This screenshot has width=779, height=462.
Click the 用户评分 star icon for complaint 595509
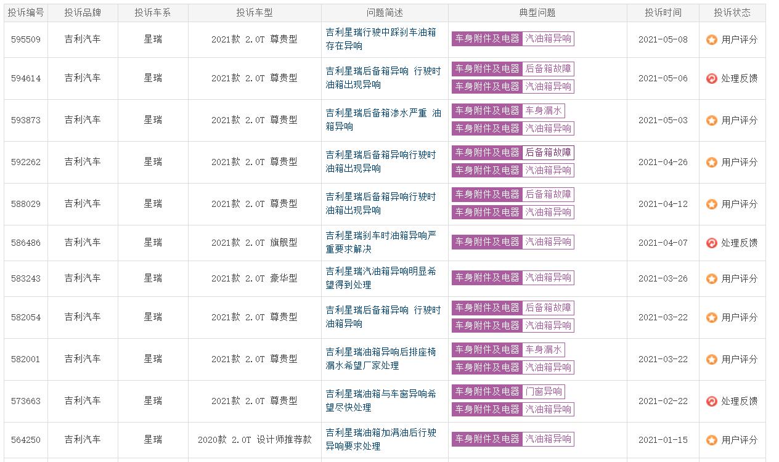tap(712, 39)
